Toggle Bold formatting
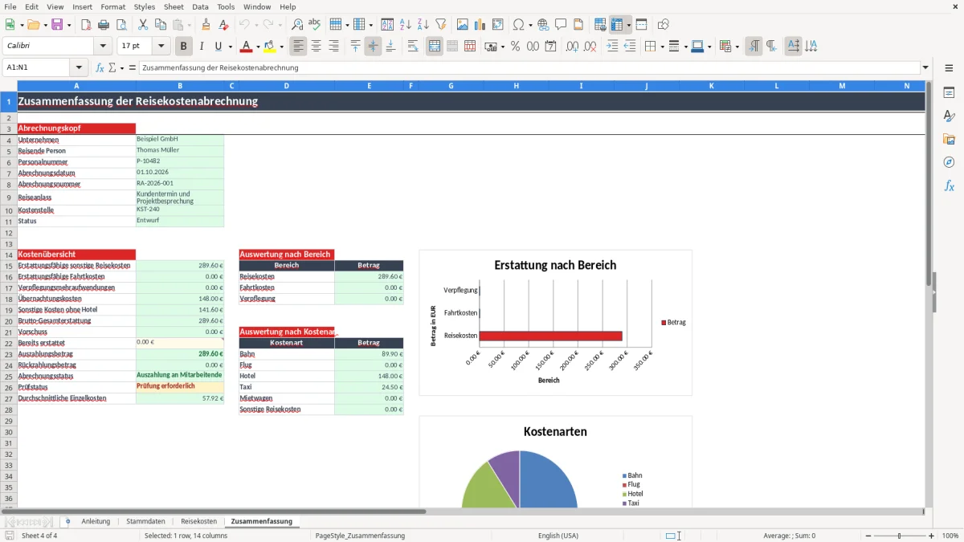 click(x=184, y=47)
